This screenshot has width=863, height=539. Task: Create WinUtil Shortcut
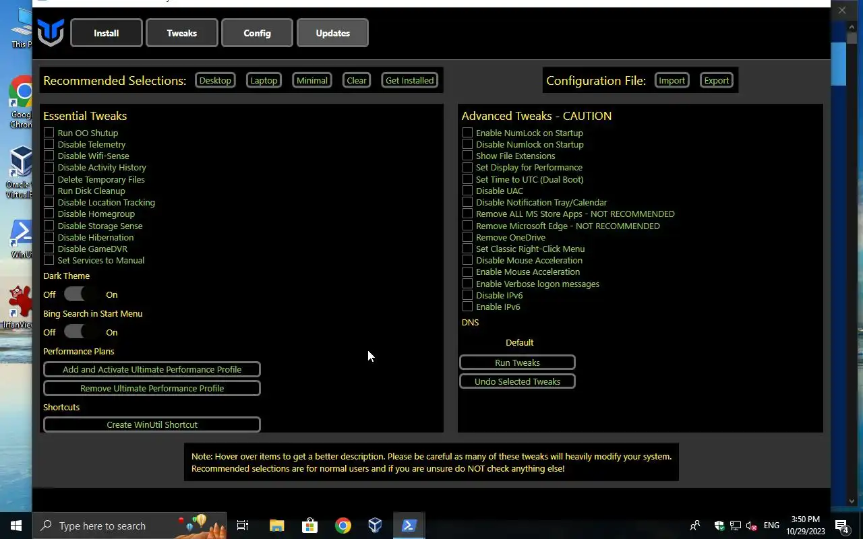tap(152, 424)
